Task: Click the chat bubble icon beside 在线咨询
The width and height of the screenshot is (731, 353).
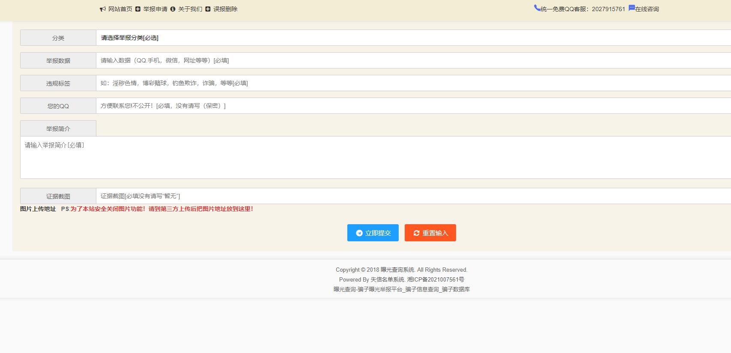Action: click(632, 8)
